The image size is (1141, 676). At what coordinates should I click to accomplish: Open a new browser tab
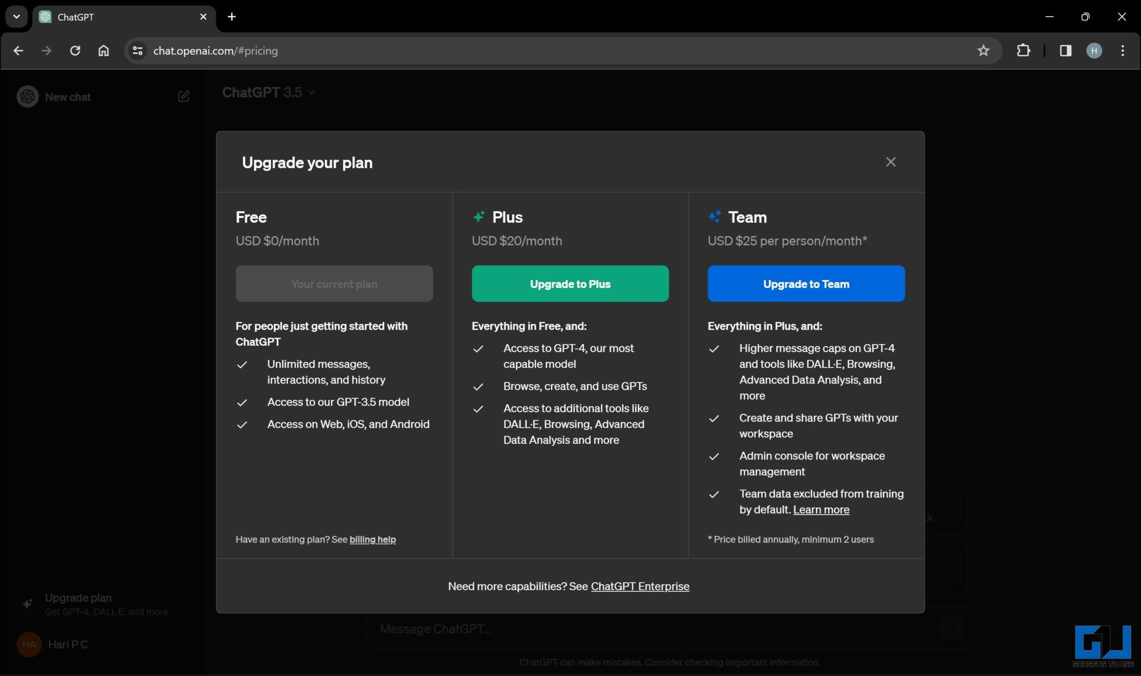pos(232,17)
